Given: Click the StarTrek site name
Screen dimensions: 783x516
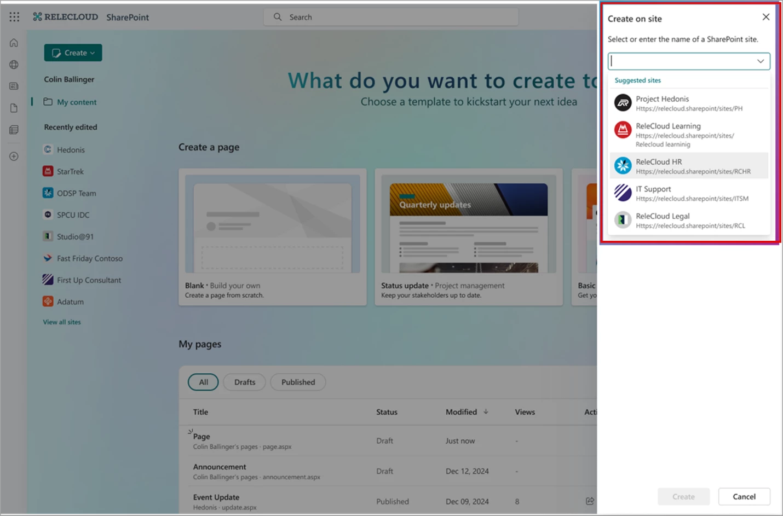Looking at the screenshot, I should (x=70, y=171).
